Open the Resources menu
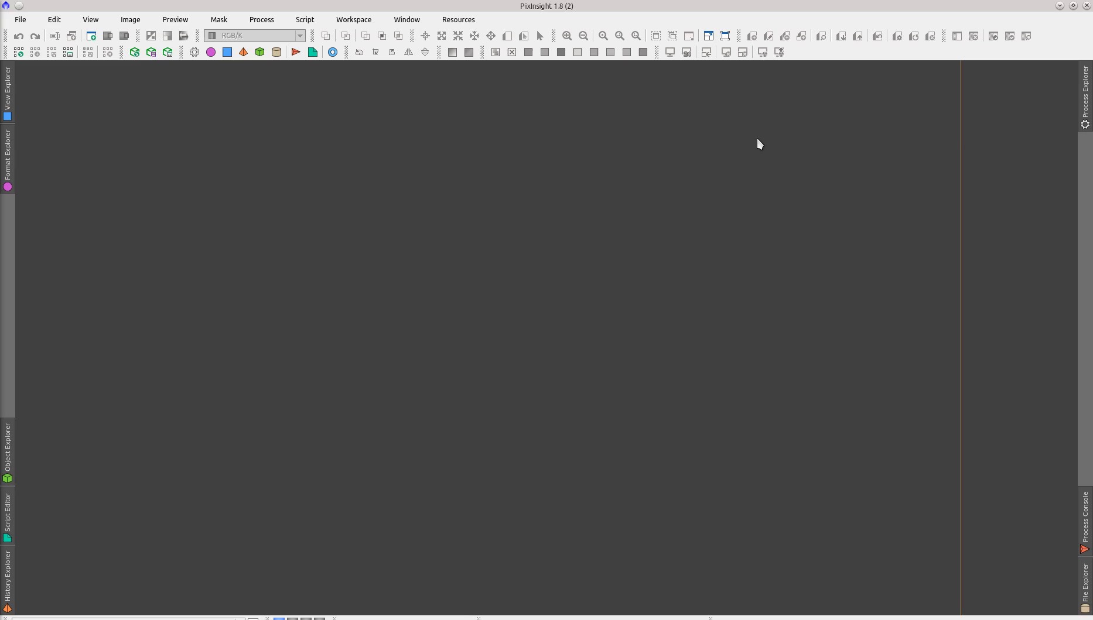 click(459, 20)
